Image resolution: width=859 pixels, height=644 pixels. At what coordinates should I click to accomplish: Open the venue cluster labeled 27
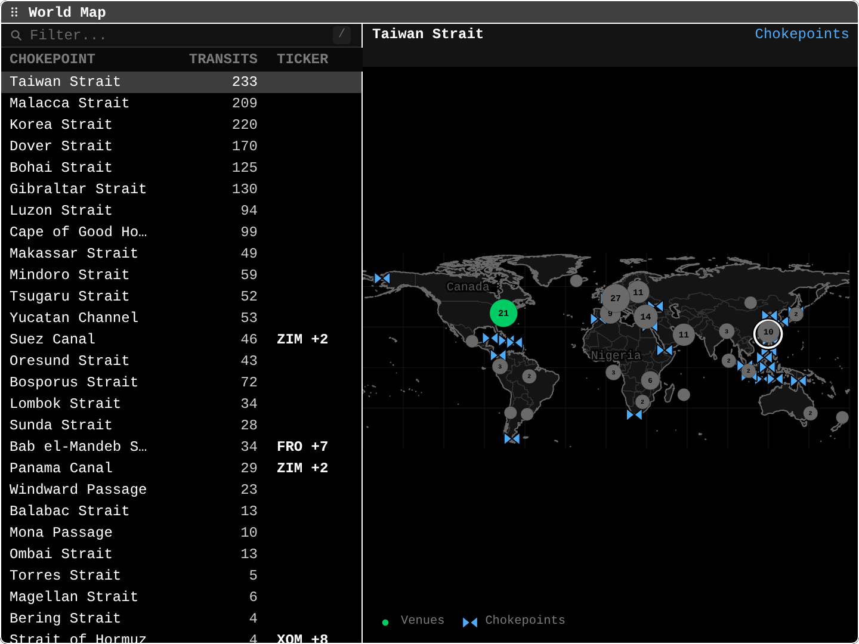616,298
